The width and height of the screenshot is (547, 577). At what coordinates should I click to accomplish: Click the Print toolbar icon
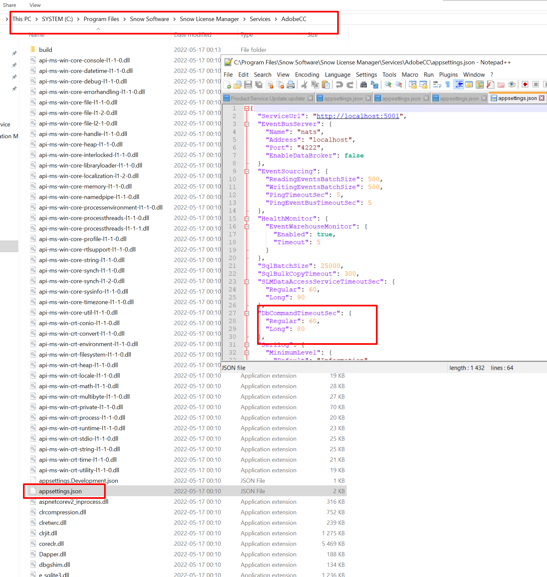[x=291, y=85]
